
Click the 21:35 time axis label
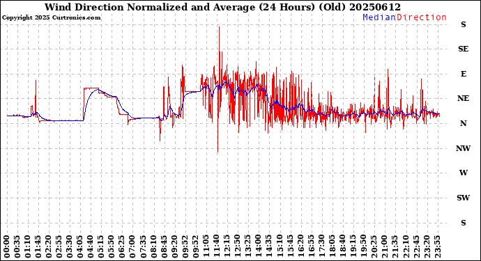395,246
